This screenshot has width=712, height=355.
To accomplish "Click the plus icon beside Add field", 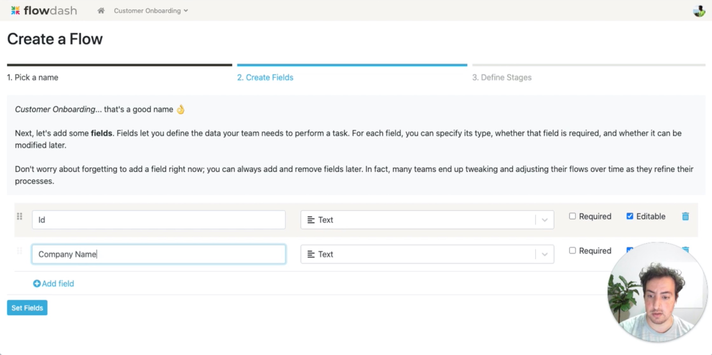I will (37, 284).
